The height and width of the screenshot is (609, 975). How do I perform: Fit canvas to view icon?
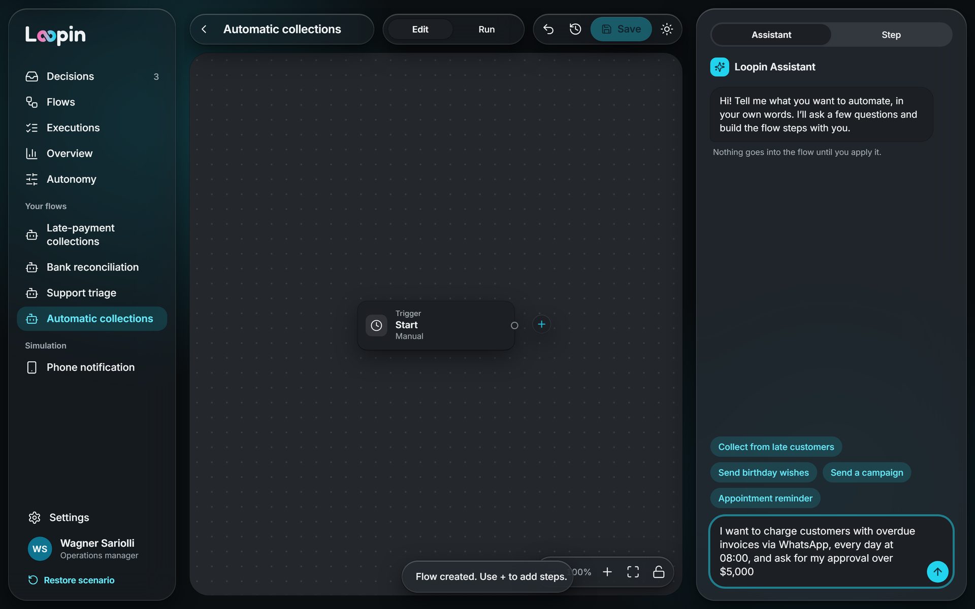pos(633,572)
